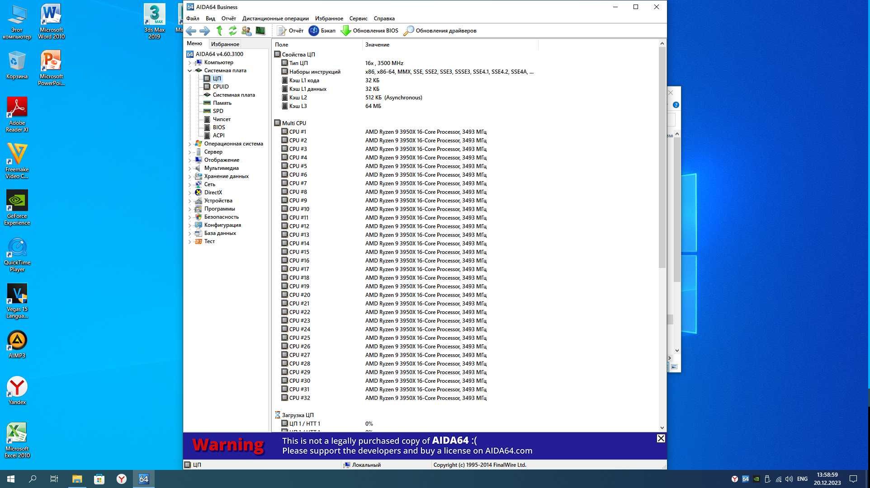The width and height of the screenshot is (870, 488).
Task: Click the details list scroll-down arrow
Action: (662, 428)
